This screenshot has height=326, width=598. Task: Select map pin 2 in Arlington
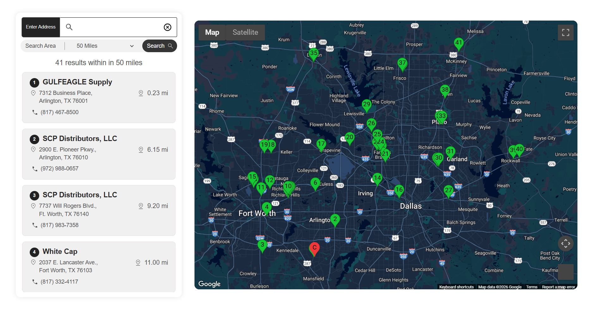coord(335,219)
